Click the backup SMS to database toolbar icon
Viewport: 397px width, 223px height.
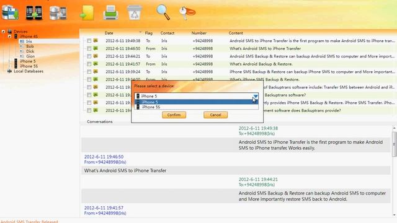10,12
